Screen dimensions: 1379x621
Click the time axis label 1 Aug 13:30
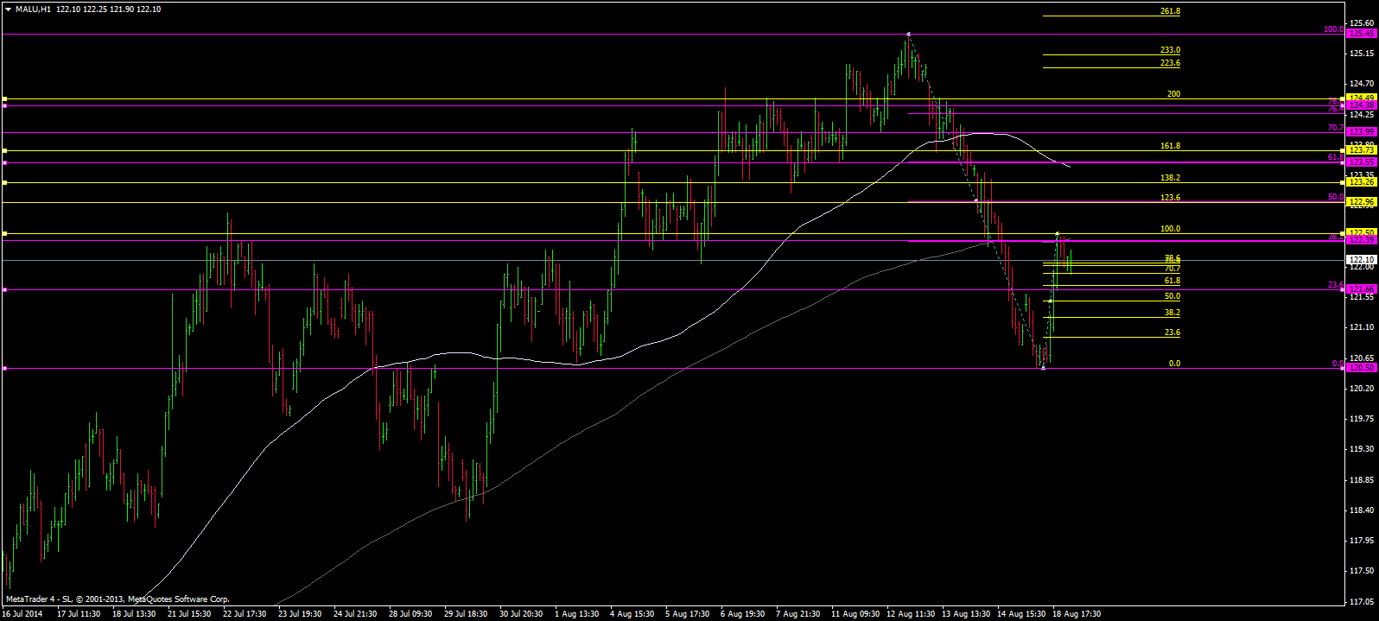tap(576, 614)
